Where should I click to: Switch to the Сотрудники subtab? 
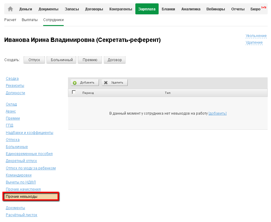(53, 20)
